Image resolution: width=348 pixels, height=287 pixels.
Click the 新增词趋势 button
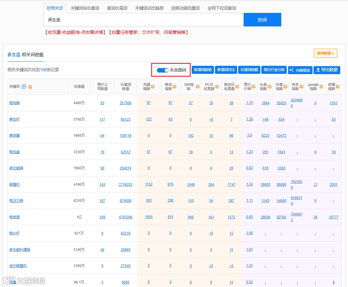(203, 70)
